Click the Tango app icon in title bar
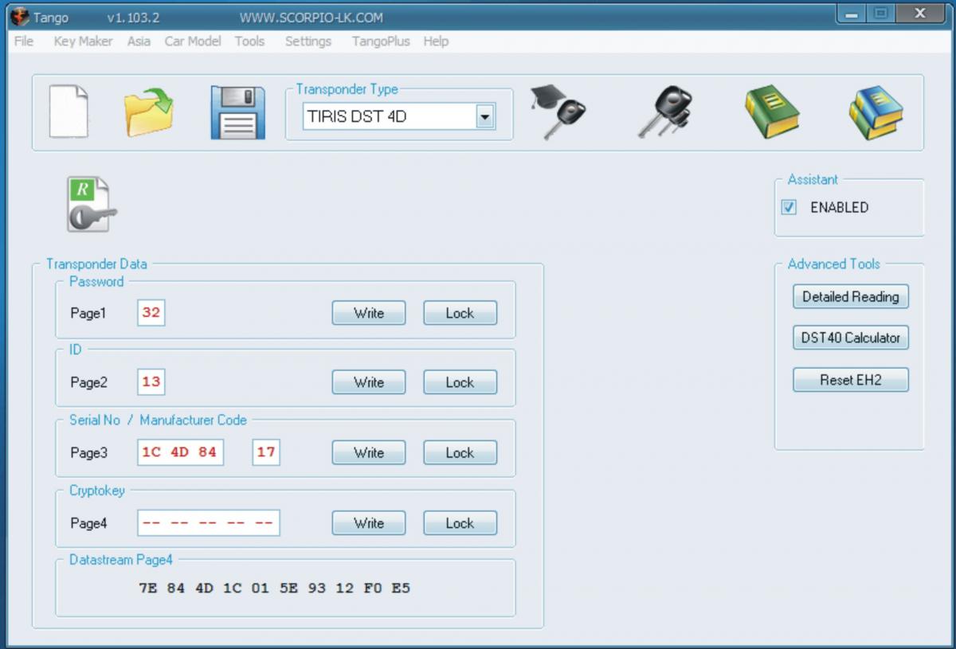 tap(20, 16)
